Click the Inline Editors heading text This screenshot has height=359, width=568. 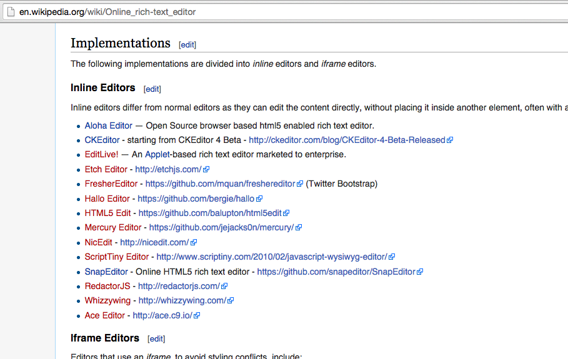(x=103, y=88)
